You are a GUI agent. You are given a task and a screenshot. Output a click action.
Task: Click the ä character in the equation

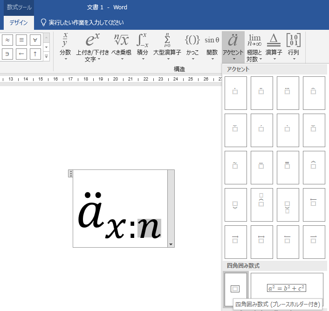[x=91, y=210]
